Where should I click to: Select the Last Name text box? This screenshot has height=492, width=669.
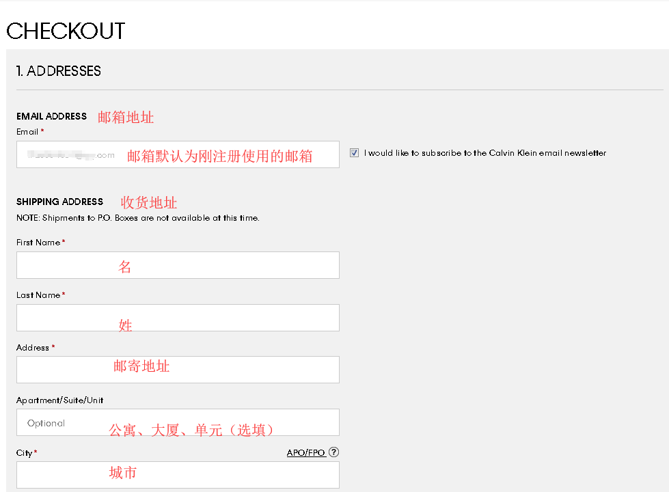point(178,318)
